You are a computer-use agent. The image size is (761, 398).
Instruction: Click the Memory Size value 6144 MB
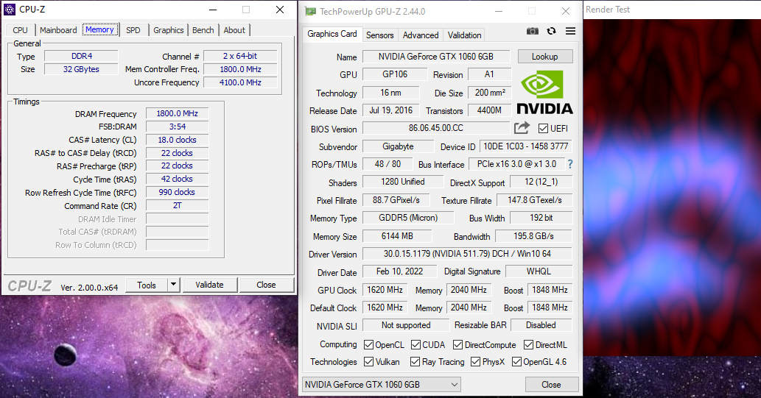[x=397, y=236]
